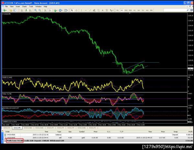
Task: Open the Charts menu
Action: point(24,6)
